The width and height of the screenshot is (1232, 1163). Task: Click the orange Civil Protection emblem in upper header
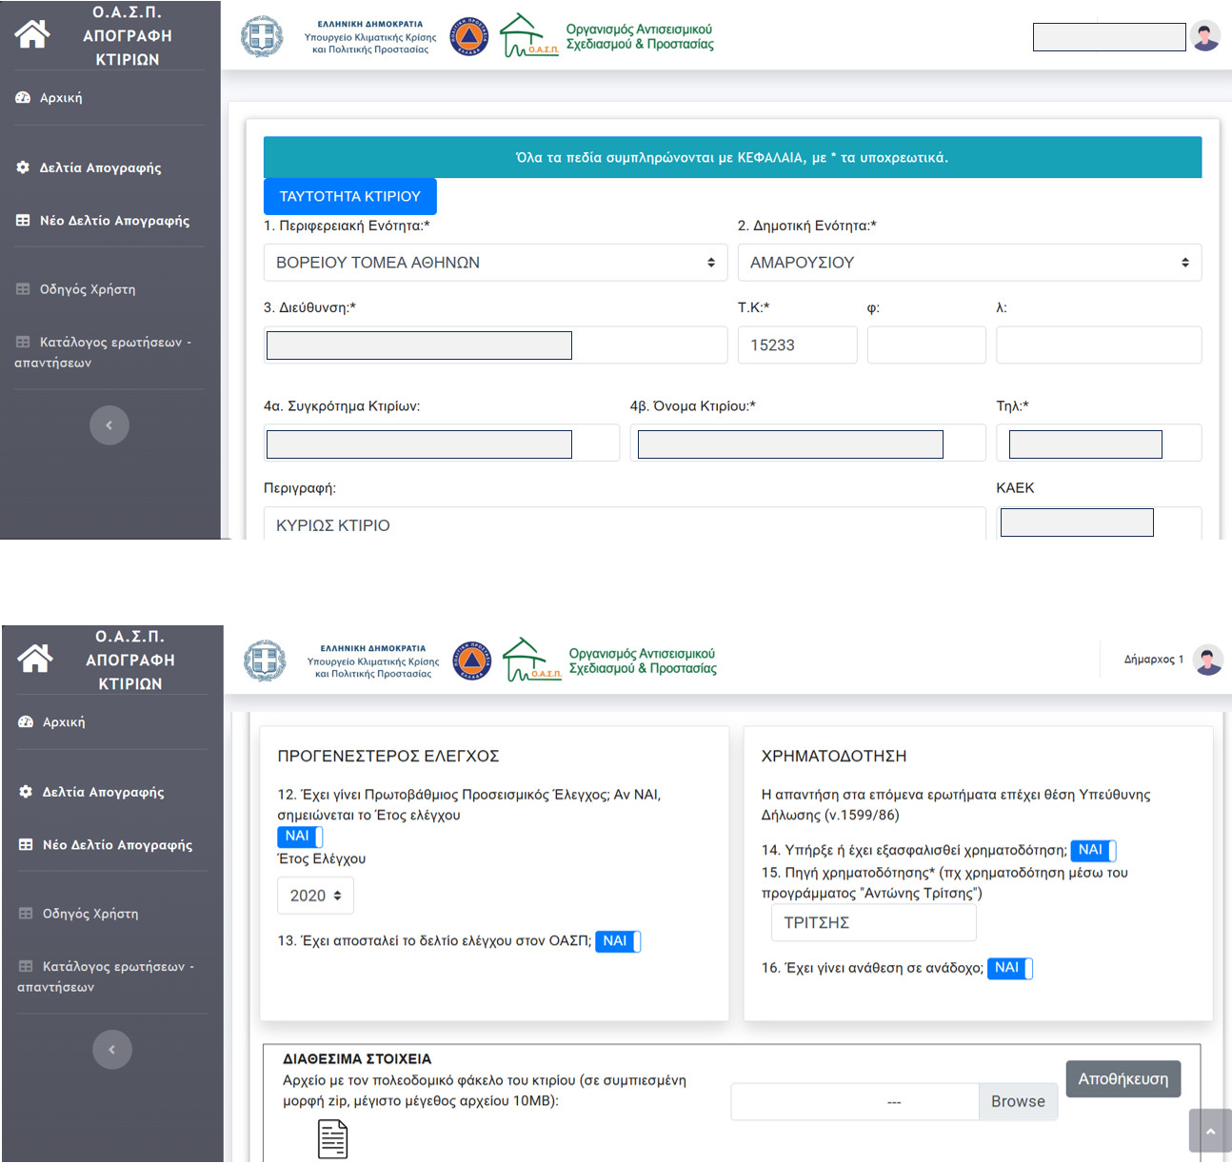coord(468,37)
